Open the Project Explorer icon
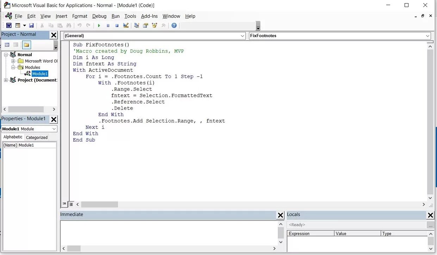The width and height of the screenshot is (437, 255). [x=137, y=25]
